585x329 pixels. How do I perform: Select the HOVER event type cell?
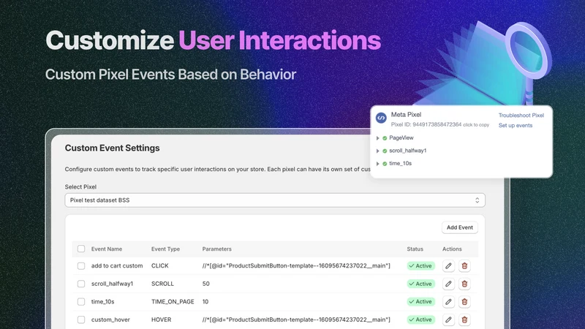[x=161, y=319]
